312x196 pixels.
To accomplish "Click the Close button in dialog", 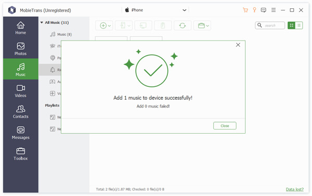I will pyautogui.click(x=225, y=126).
